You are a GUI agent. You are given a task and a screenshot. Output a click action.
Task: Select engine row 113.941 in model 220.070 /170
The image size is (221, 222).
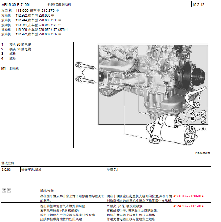tap(31, 25)
